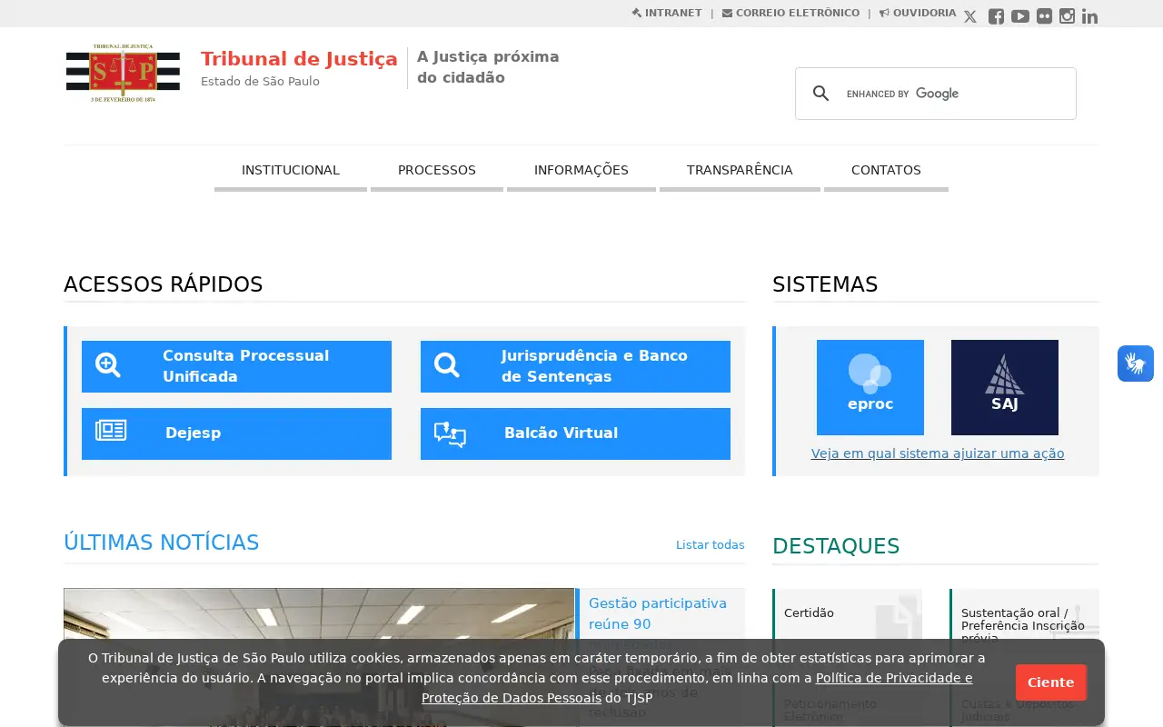Click the TJSP coat of arms logo
Screen dimensions: 1163x727
pos(123,73)
